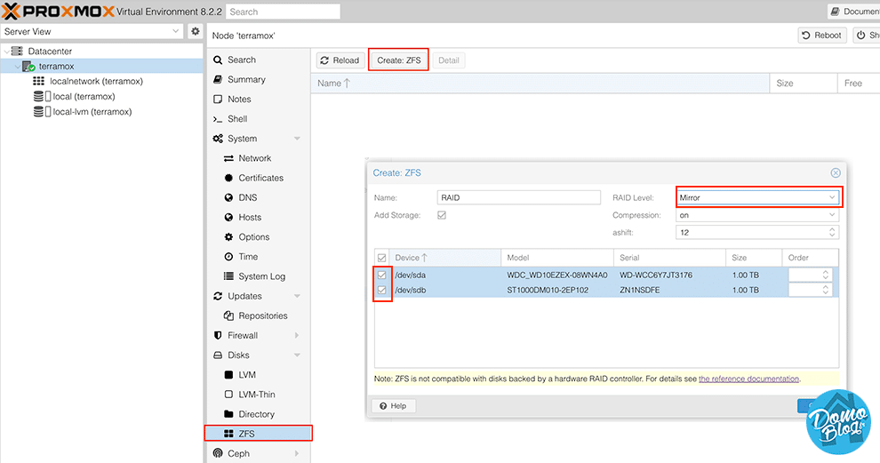Click the Proxmox logo
This screenshot has width=880, height=463.
click(59, 12)
